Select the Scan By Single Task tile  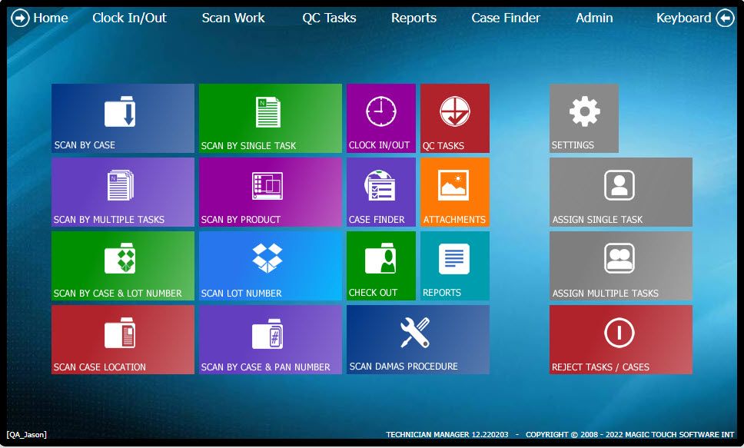tap(270, 118)
